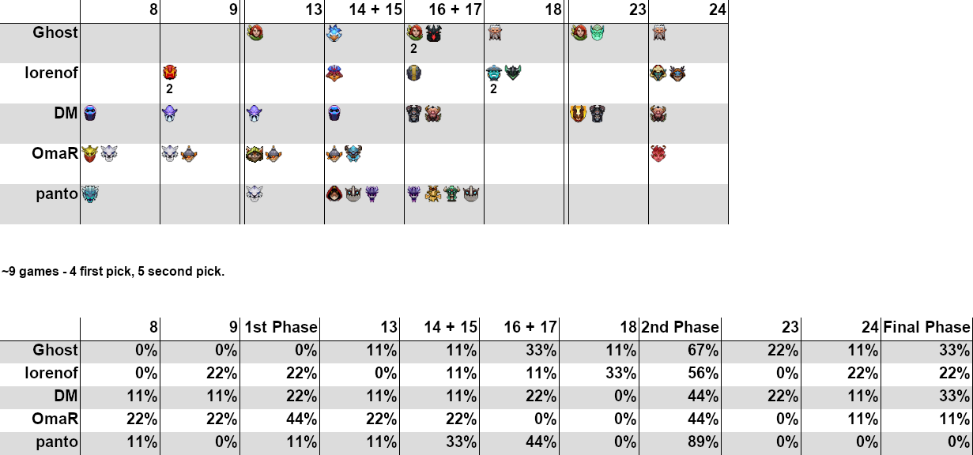Click the 1st Phase column header
This screenshot has width=973, height=455.
click(x=281, y=327)
